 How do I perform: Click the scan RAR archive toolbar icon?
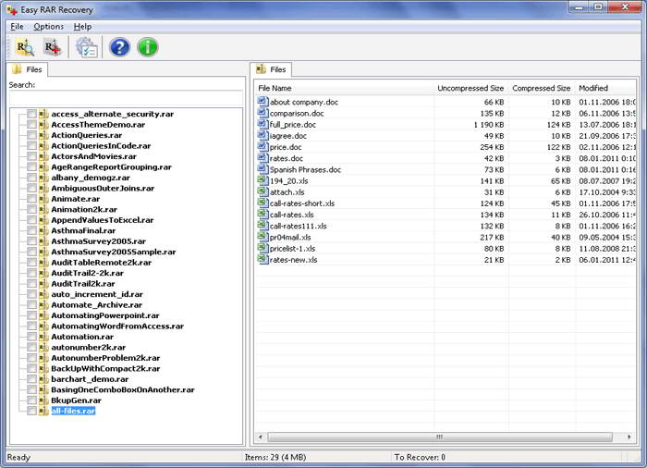[25, 47]
